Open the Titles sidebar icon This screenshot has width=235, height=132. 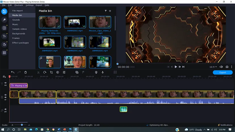[x=4, y=36]
